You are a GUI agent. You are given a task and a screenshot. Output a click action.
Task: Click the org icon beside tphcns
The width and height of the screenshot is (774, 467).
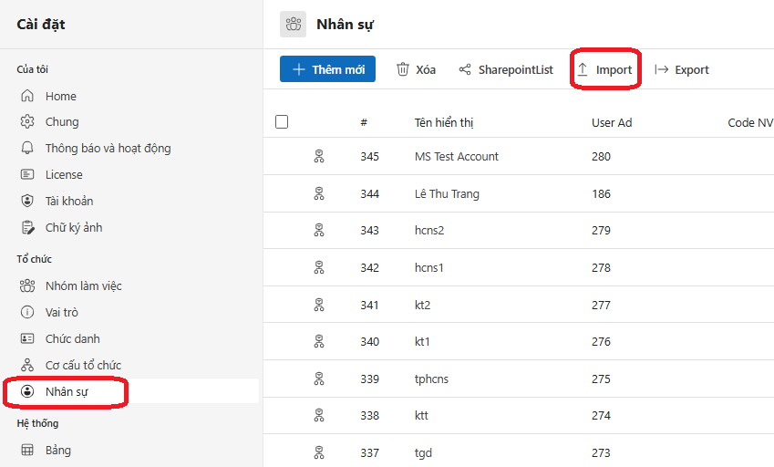click(319, 379)
